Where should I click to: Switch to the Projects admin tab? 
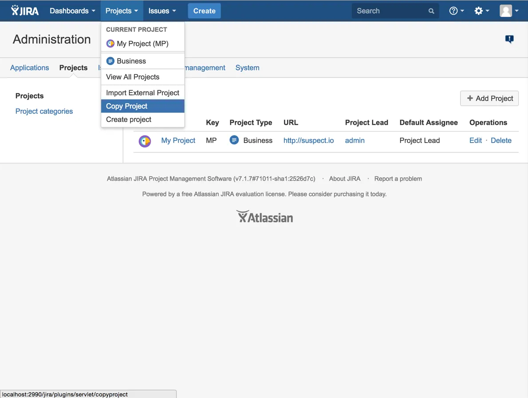[73, 68]
